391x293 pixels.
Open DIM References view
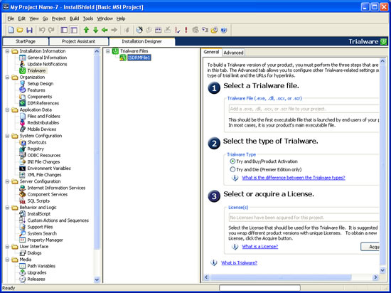coord(43,103)
